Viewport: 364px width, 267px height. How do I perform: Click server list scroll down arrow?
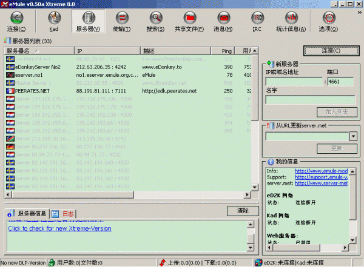[x=255, y=187]
